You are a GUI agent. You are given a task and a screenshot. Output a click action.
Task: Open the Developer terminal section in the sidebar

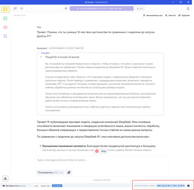click(x=5, y=18)
